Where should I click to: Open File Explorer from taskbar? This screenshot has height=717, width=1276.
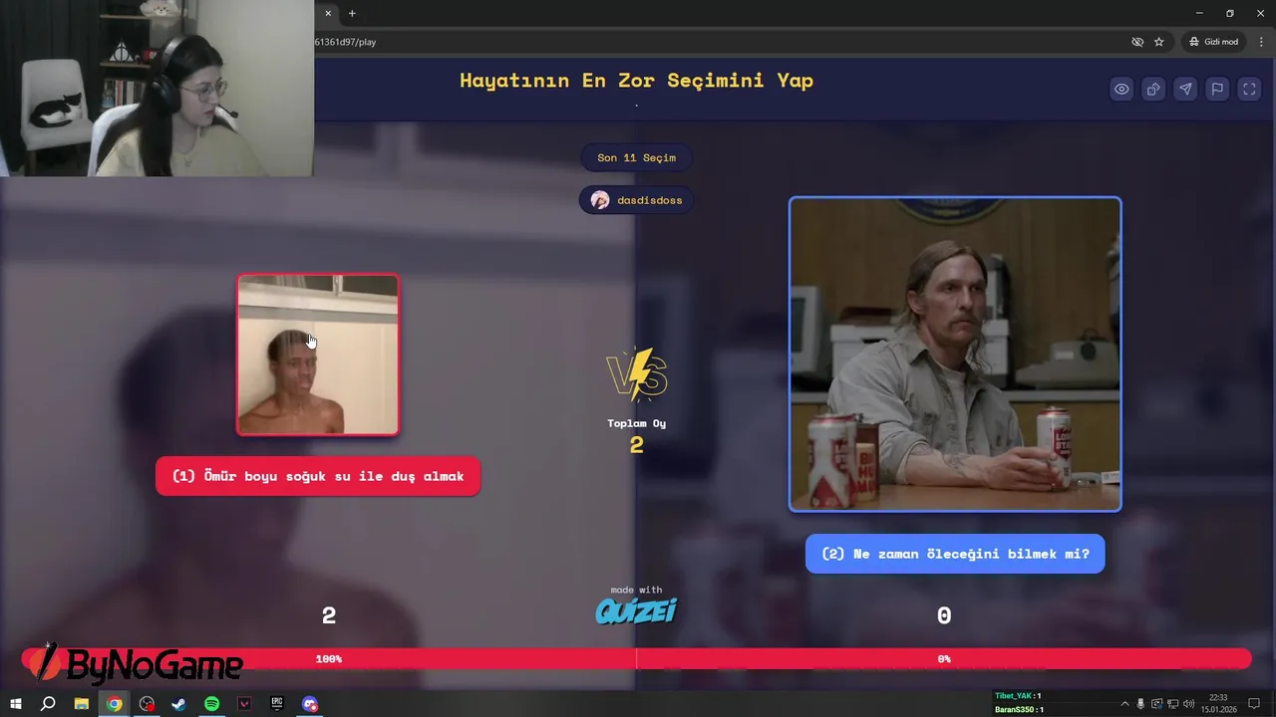pos(82,704)
